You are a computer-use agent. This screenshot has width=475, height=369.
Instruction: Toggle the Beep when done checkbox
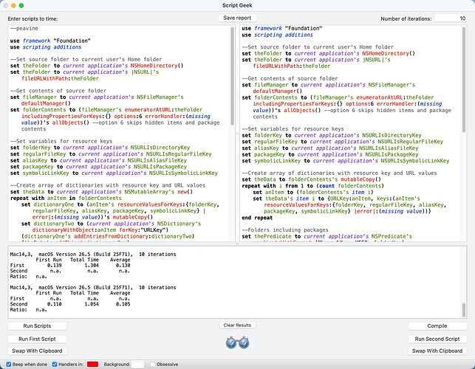9,364
